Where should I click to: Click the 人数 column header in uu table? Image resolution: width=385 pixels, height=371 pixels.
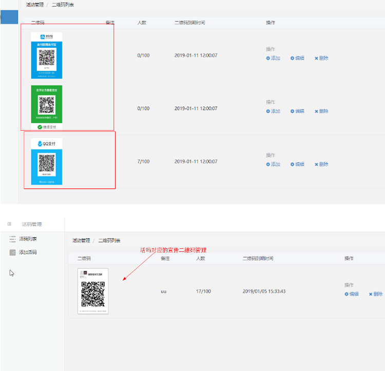click(x=200, y=259)
